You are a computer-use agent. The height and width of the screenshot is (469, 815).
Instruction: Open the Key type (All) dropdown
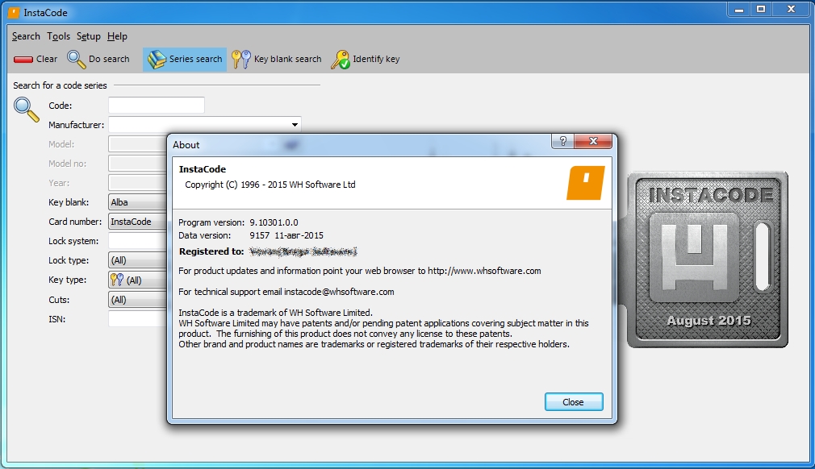pos(138,280)
